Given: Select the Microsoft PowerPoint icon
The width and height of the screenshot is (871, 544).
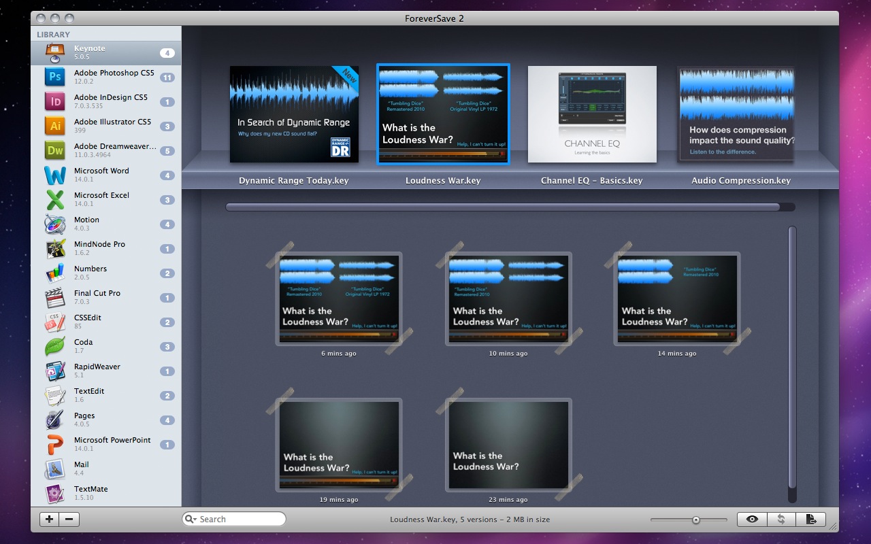Looking at the screenshot, I should [x=55, y=444].
